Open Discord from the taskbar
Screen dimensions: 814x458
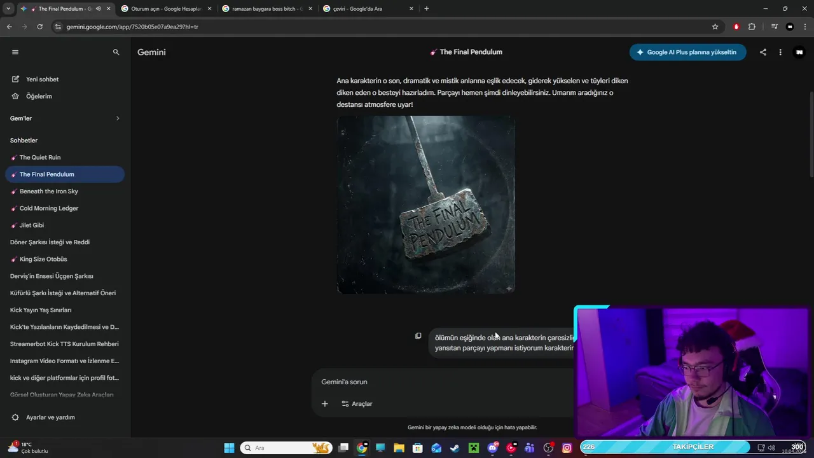click(x=492, y=448)
